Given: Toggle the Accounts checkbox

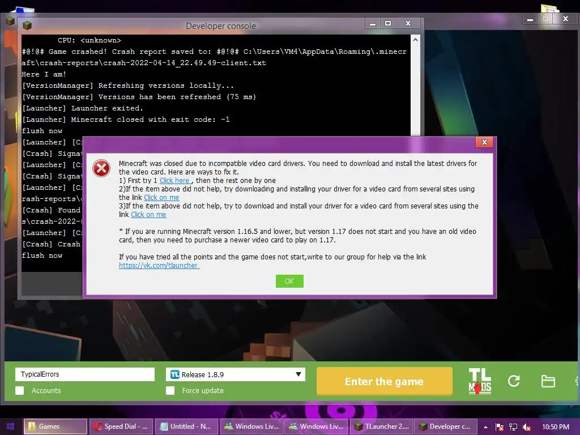Looking at the screenshot, I should (x=20, y=391).
